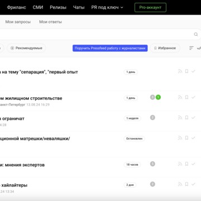The width and height of the screenshot is (201, 201).
Task: Toggle the Рекомендуемые filter
Action: pyautogui.click(x=26, y=48)
